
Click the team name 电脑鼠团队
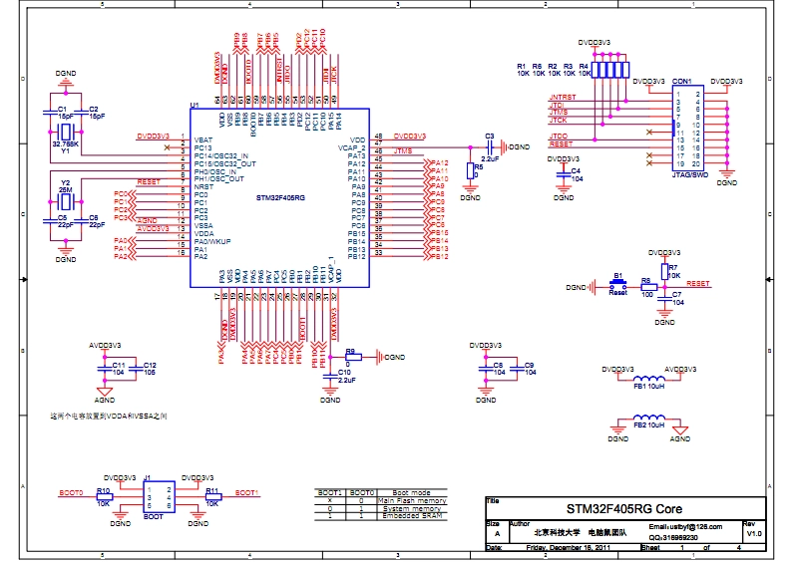607,532
